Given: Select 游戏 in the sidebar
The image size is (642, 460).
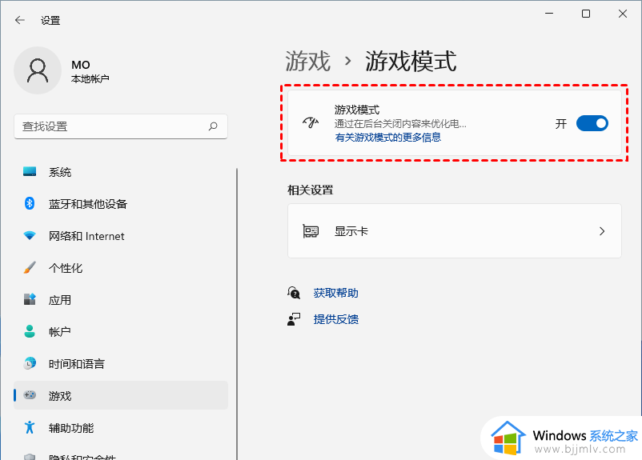Looking at the screenshot, I should pos(120,395).
